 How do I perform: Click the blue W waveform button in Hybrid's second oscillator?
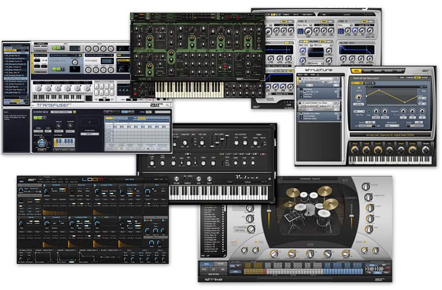[x=300, y=31]
